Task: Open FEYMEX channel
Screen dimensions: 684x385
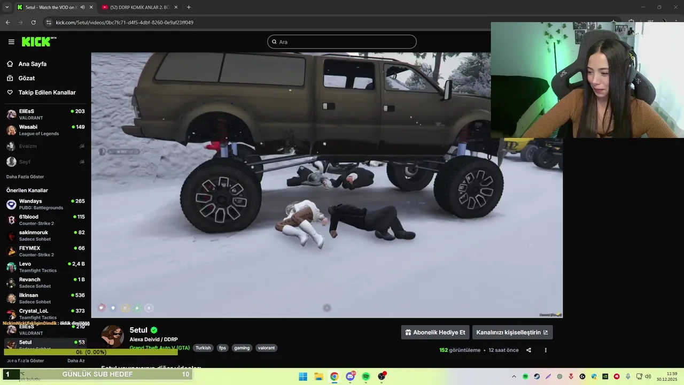Action: (x=45, y=251)
